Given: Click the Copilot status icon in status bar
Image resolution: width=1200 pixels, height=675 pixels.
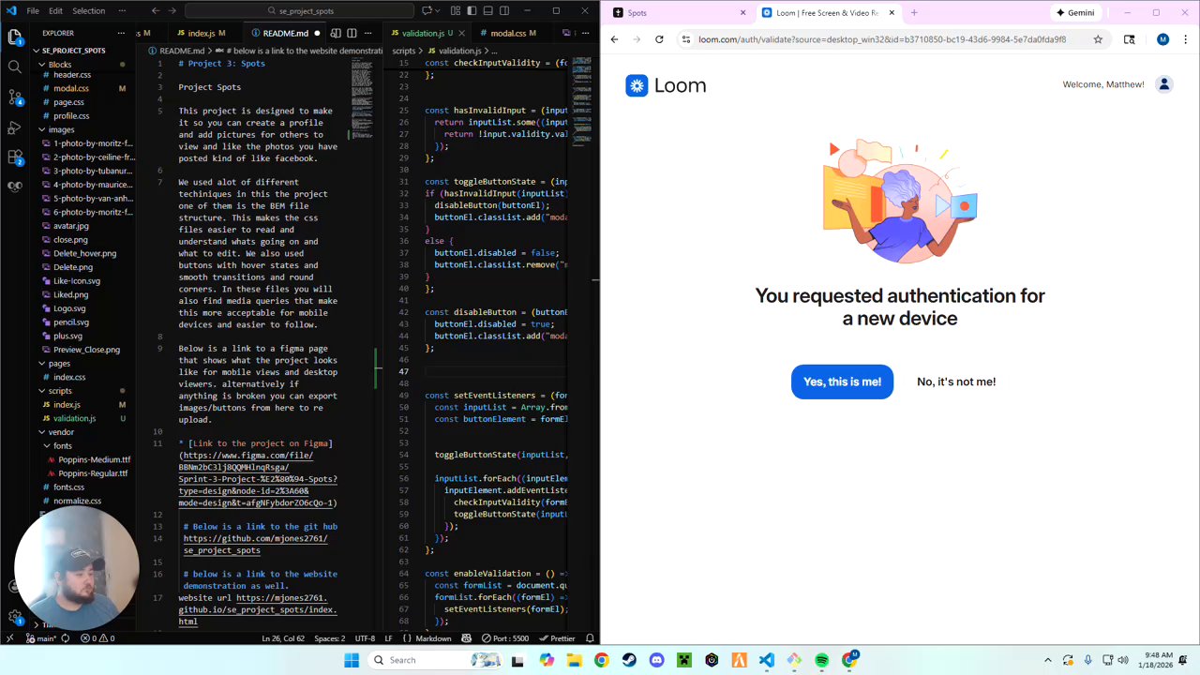Looking at the screenshot, I should pos(466,638).
